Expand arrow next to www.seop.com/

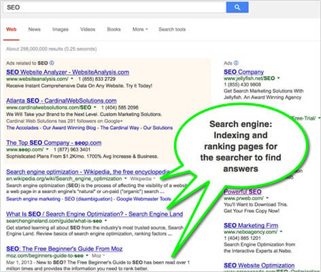pyautogui.click(x=47, y=149)
